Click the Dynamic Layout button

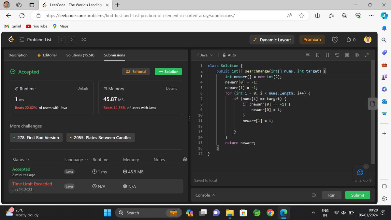[x=272, y=39]
